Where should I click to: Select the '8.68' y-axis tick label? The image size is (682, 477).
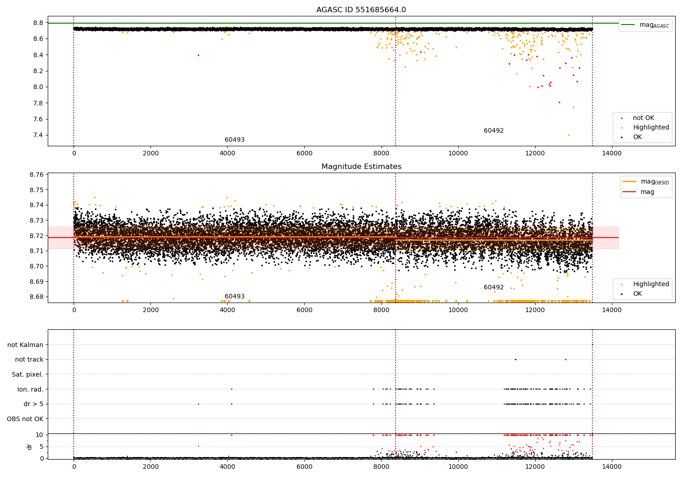(x=36, y=297)
